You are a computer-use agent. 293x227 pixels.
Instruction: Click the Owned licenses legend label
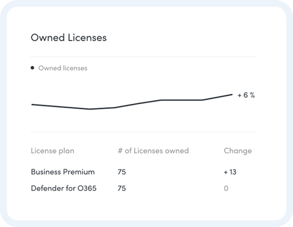(63, 68)
